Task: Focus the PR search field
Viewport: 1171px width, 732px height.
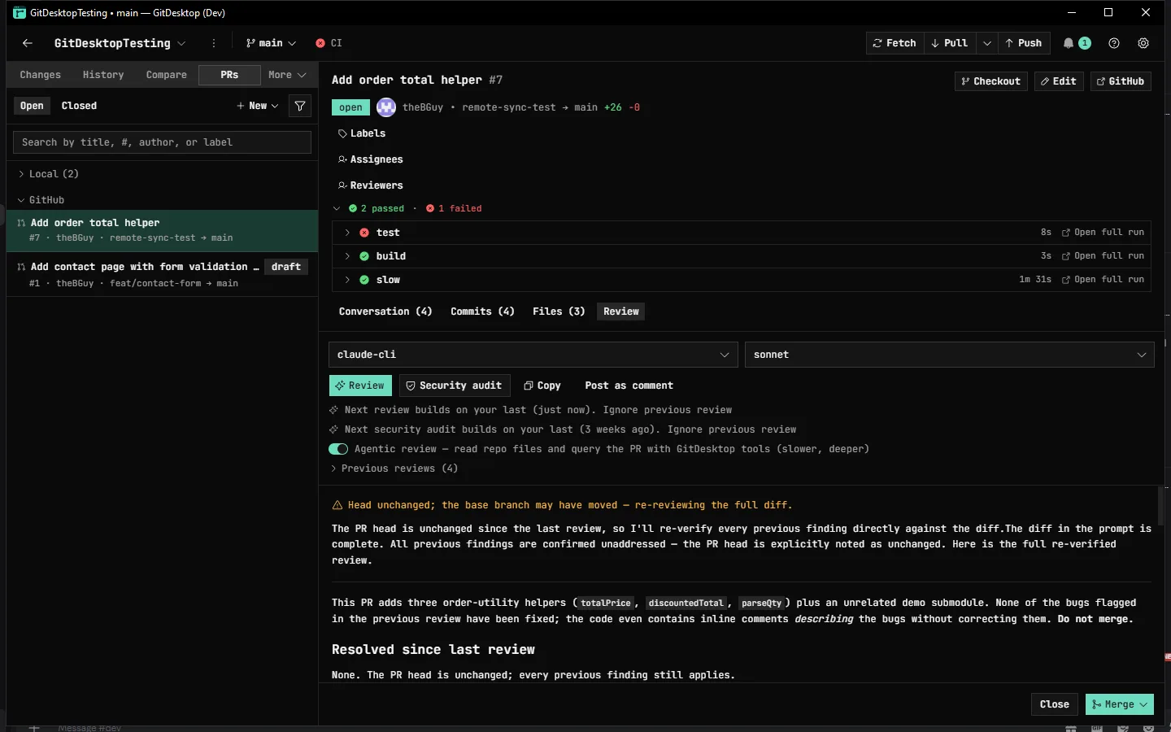Action: pos(163,142)
